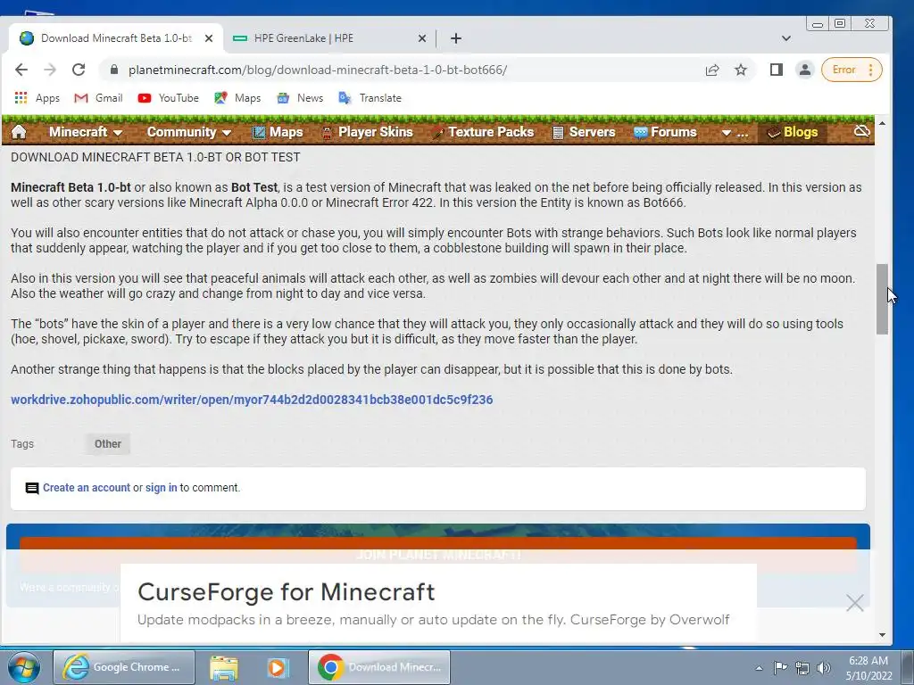Close the Download Minecraft Beta tab
This screenshot has width=914, height=685.
pos(209,38)
